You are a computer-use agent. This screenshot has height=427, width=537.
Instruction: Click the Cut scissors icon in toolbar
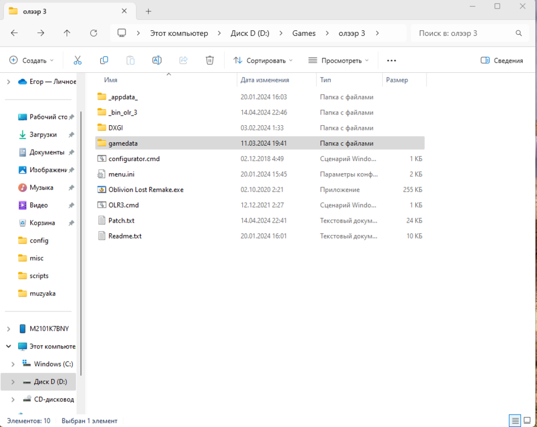pos(77,60)
